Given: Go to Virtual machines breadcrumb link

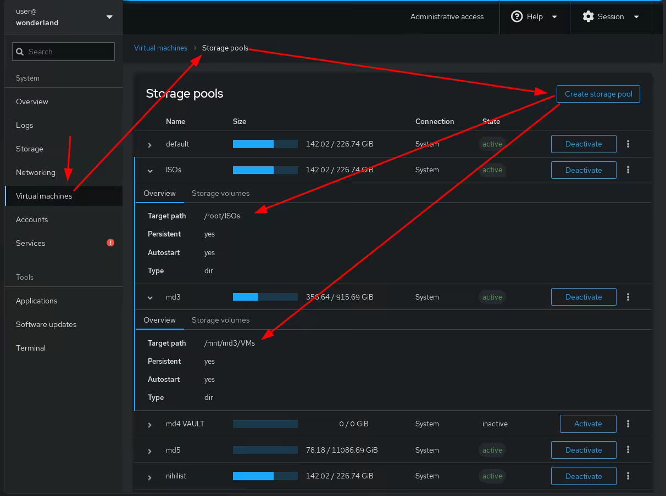Looking at the screenshot, I should pyautogui.click(x=160, y=48).
